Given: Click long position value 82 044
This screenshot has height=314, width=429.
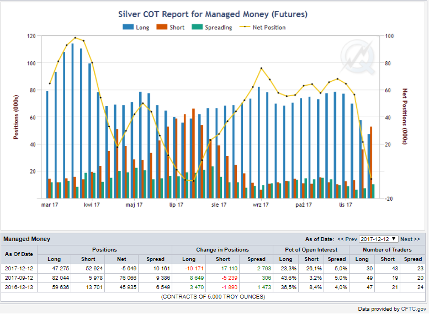Looking at the screenshot, I should pyautogui.click(x=61, y=278).
